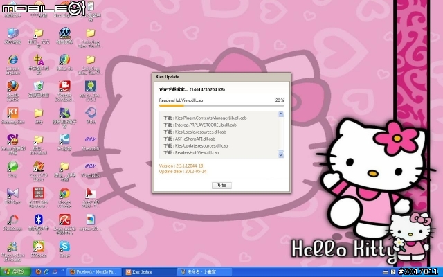Open the capture image file icon
Image resolution: width=443 pixels, height=277 pixels.
pyautogui.click(x=91, y=222)
